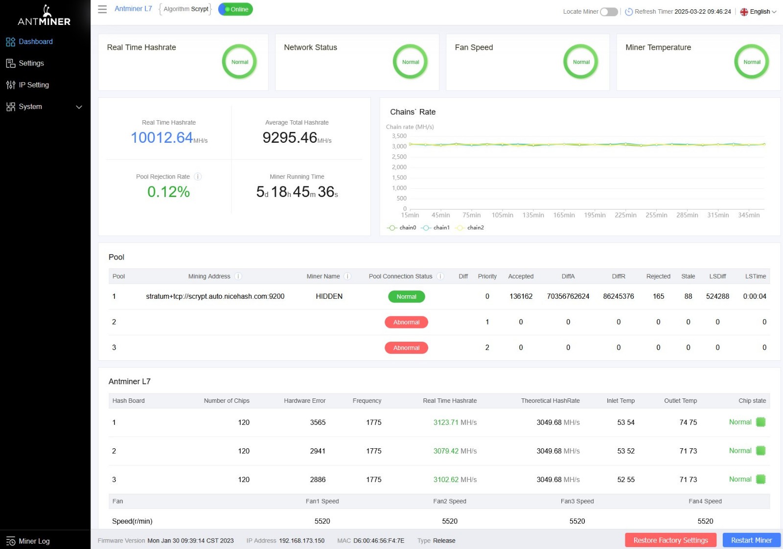This screenshot has width=783, height=549.
Task: Click the Network Status Normal ring
Action: tap(410, 62)
